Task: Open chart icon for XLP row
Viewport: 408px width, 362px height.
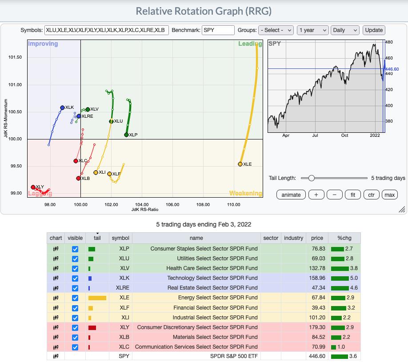Action: coord(56,249)
